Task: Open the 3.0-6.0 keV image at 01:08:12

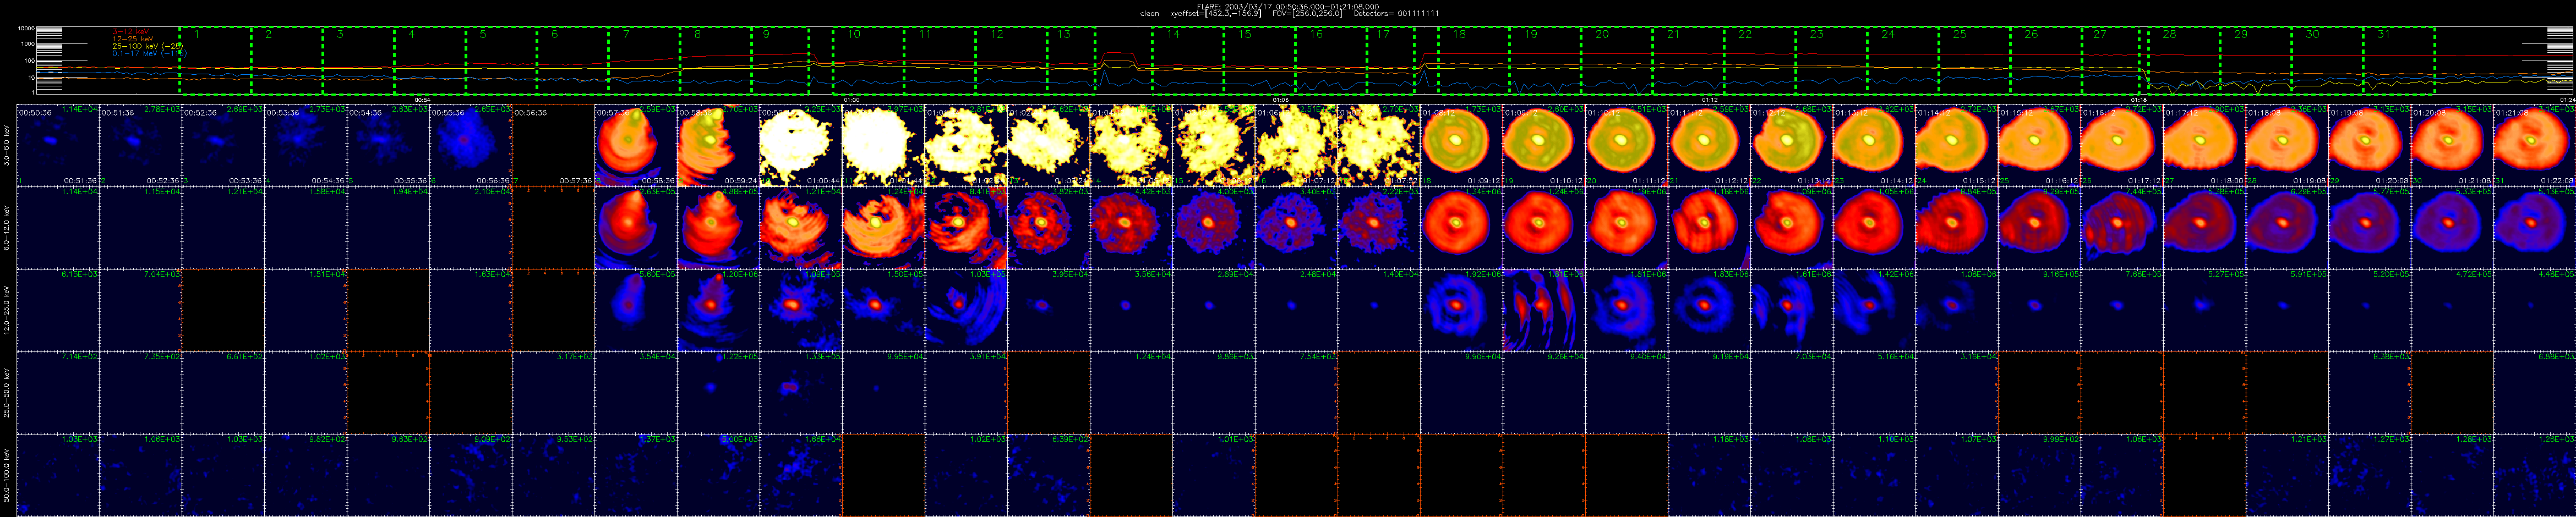Action: point(1461,145)
